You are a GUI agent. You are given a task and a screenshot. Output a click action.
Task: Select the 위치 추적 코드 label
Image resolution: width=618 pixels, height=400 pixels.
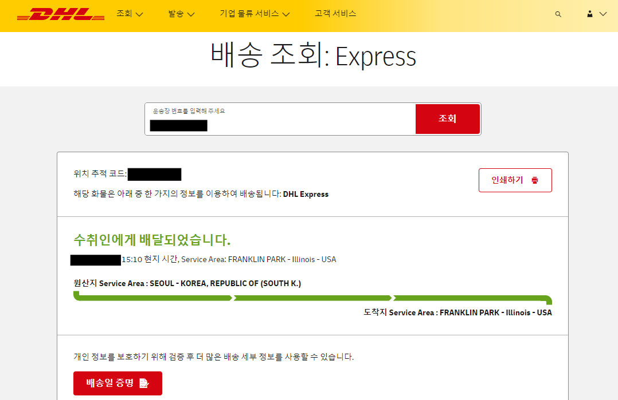(100, 173)
